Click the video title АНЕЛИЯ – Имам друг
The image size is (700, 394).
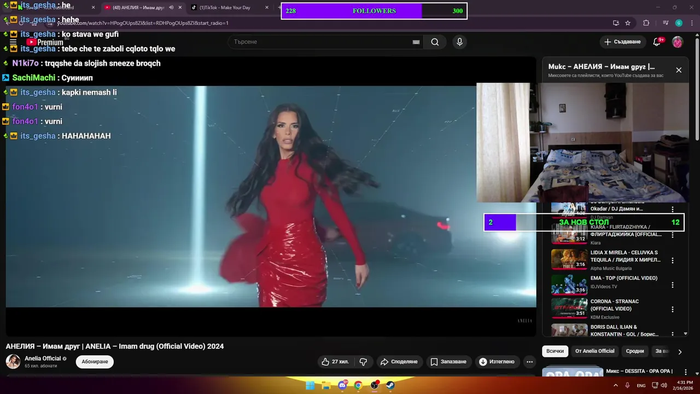(x=115, y=346)
